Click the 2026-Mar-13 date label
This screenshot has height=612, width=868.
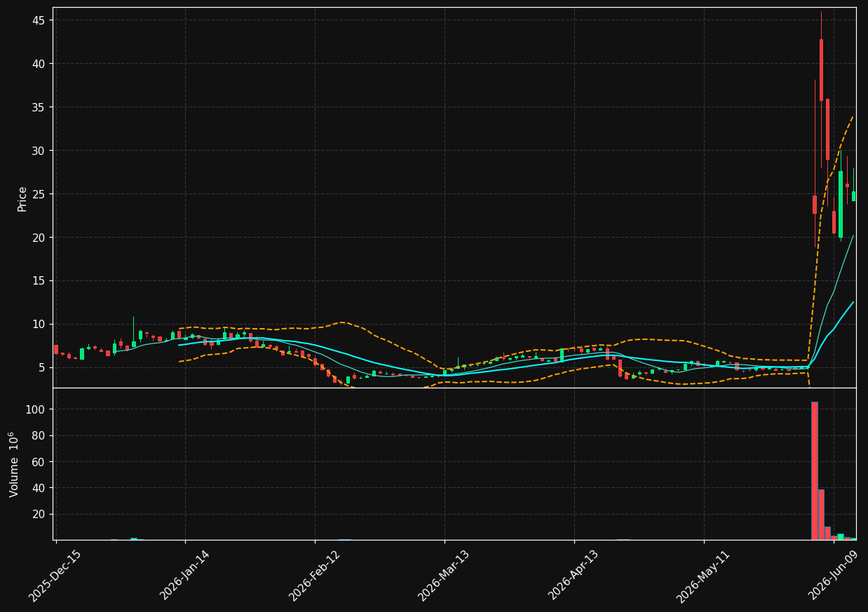[444, 576]
